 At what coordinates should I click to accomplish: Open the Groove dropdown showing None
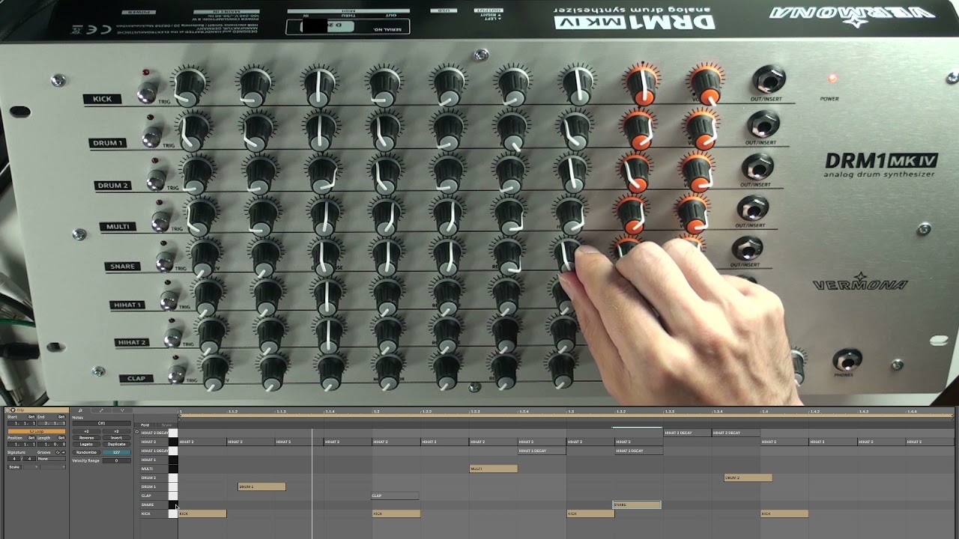(x=52, y=459)
